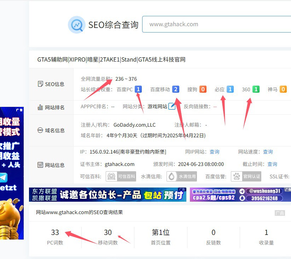
Task: Select the SEO信息 section label
Action: [51, 84]
